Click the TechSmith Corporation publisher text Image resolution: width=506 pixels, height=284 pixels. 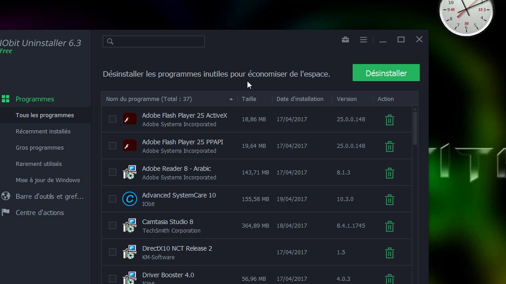[x=171, y=231]
